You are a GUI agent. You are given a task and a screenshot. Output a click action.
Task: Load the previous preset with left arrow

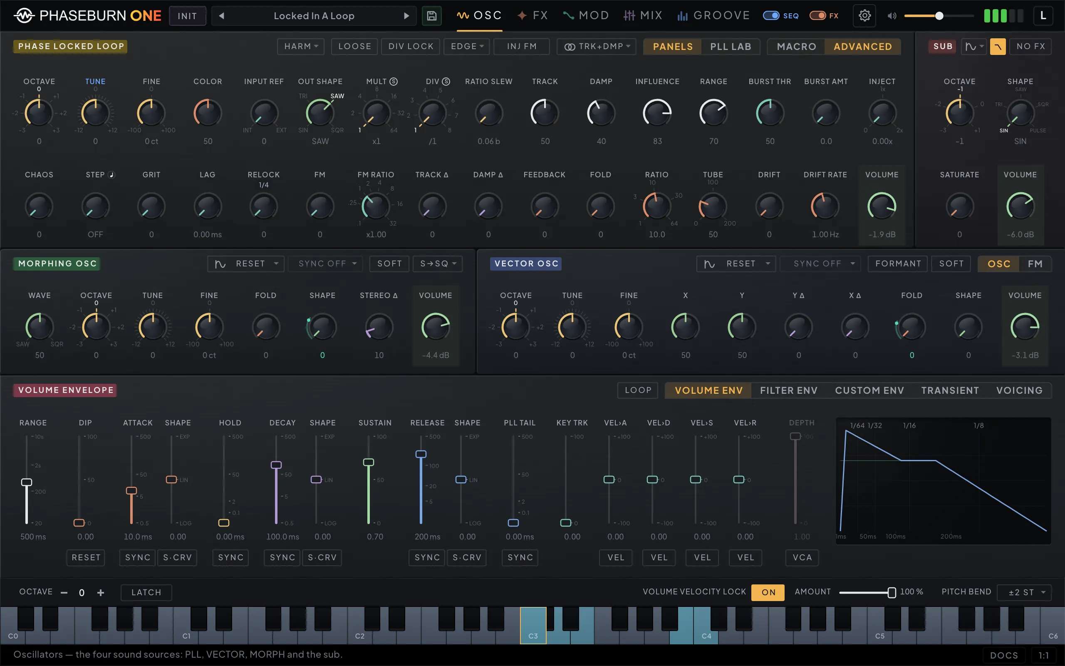(x=222, y=16)
